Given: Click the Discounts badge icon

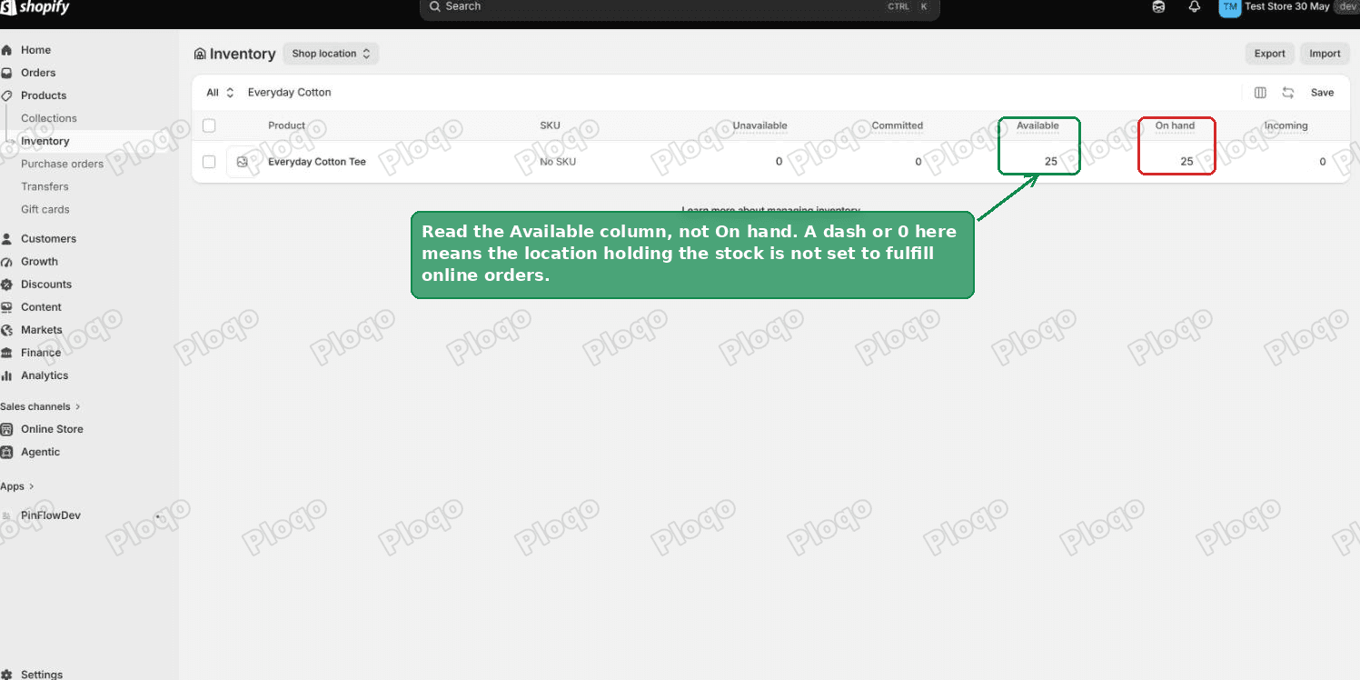Looking at the screenshot, I should pos(6,285).
